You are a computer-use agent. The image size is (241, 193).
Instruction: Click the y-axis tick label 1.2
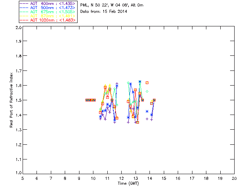pos(18,145)
